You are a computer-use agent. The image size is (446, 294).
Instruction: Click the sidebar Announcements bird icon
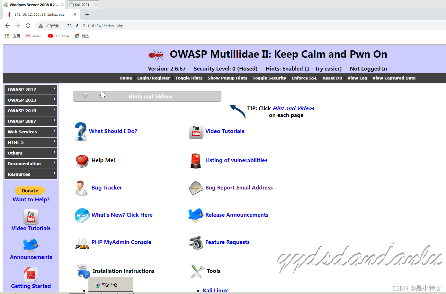[31, 246]
